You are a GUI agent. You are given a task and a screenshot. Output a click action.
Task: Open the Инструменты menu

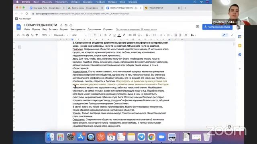pyautogui.click(x=78, y=29)
